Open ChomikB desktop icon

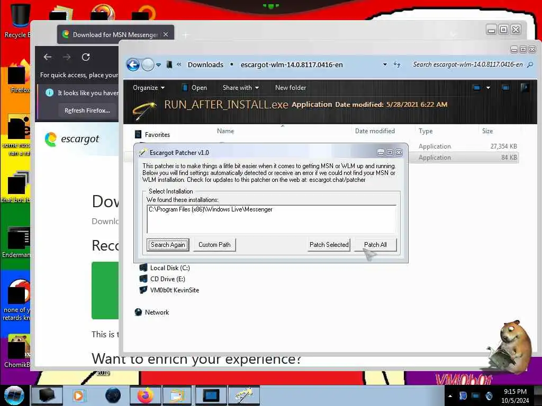17,352
